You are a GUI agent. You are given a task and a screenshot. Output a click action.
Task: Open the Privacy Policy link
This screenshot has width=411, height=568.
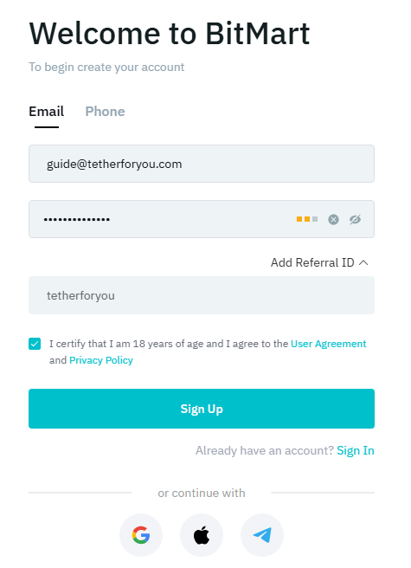(101, 360)
